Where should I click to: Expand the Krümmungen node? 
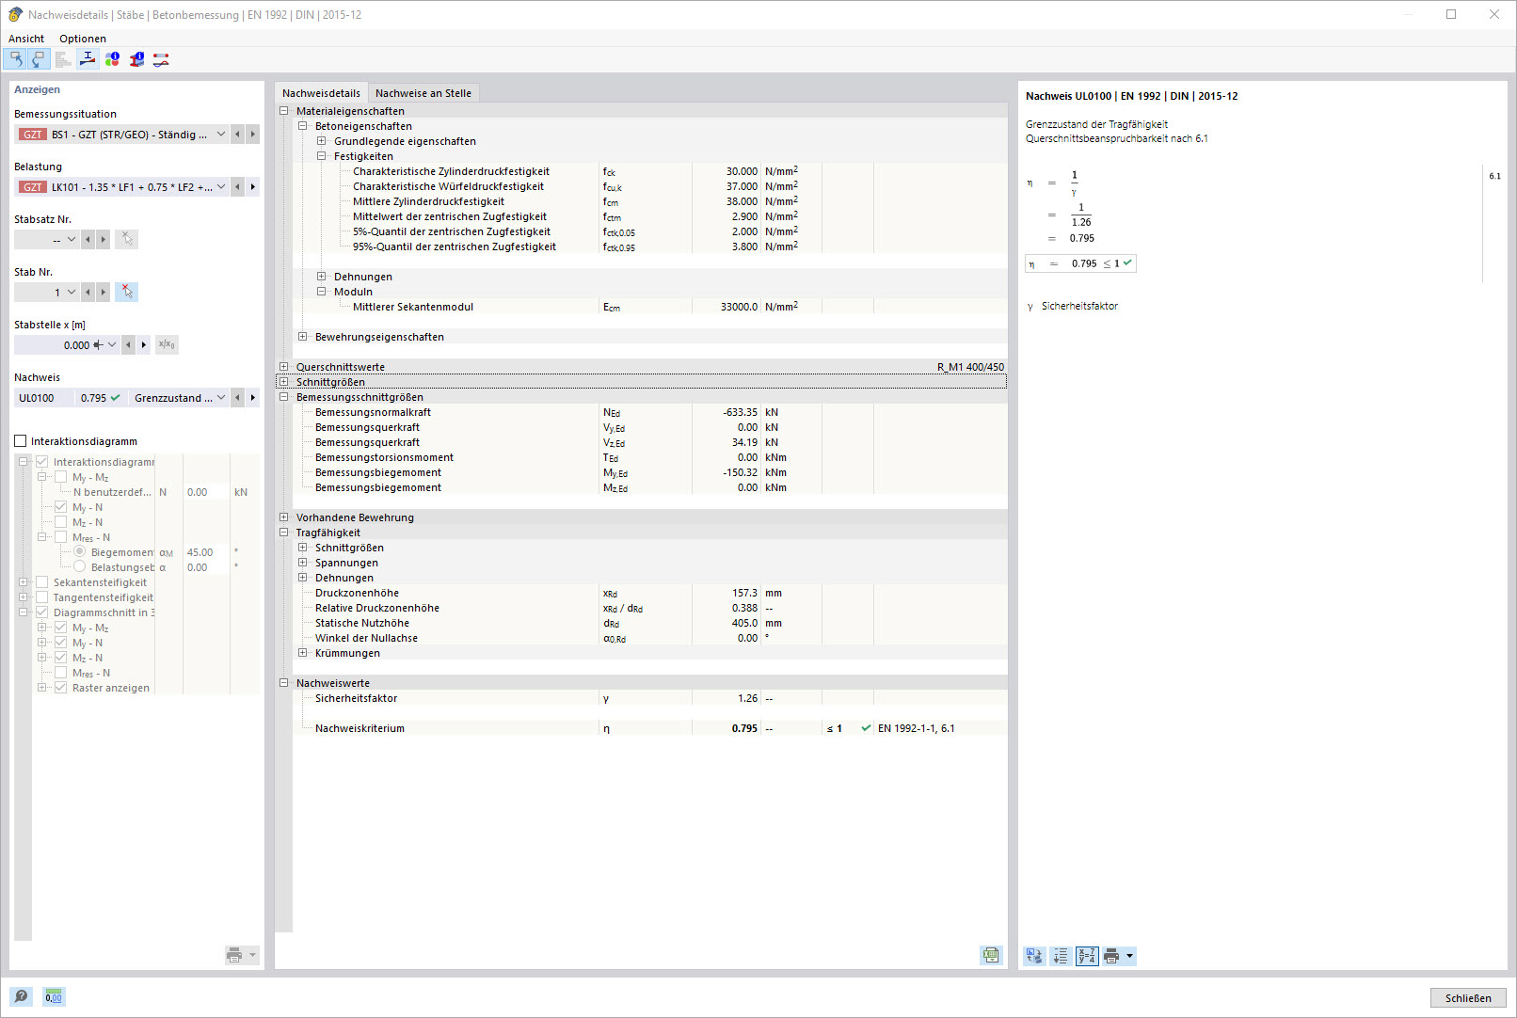302,653
